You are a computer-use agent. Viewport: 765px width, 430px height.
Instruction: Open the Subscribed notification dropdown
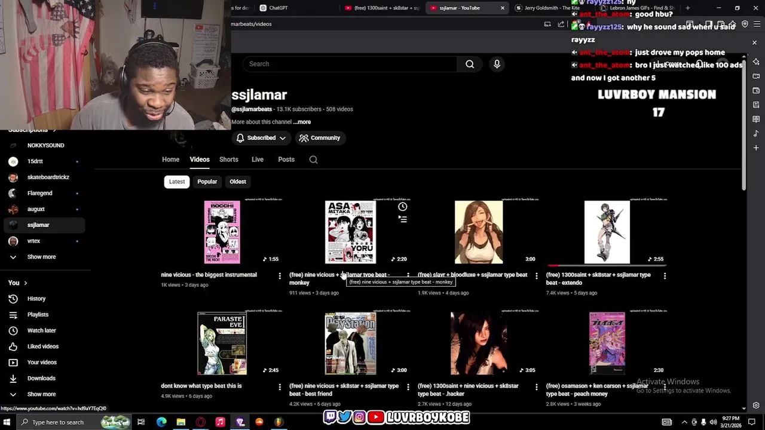tap(261, 138)
